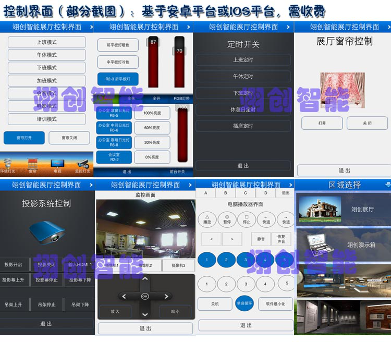
Task: Click 全开 in the lighting panel
Action: point(156,99)
